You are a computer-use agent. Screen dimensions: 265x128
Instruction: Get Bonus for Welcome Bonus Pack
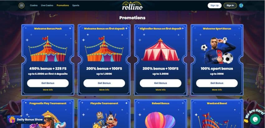[48, 83]
